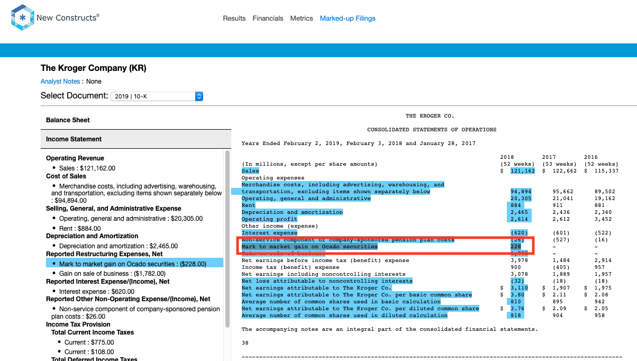Collapse the Income Statement section
Image resolution: width=637 pixels, height=361 pixels.
[x=136, y=139]
